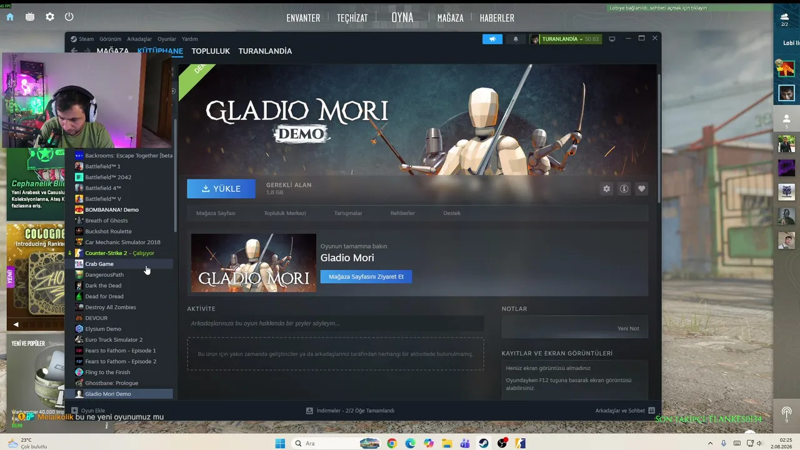Image resolution: width=800 pixels, height=450 pixels.
Task: Click the activity comment input field
Action: pyautogui.click(x=336, y=323)
